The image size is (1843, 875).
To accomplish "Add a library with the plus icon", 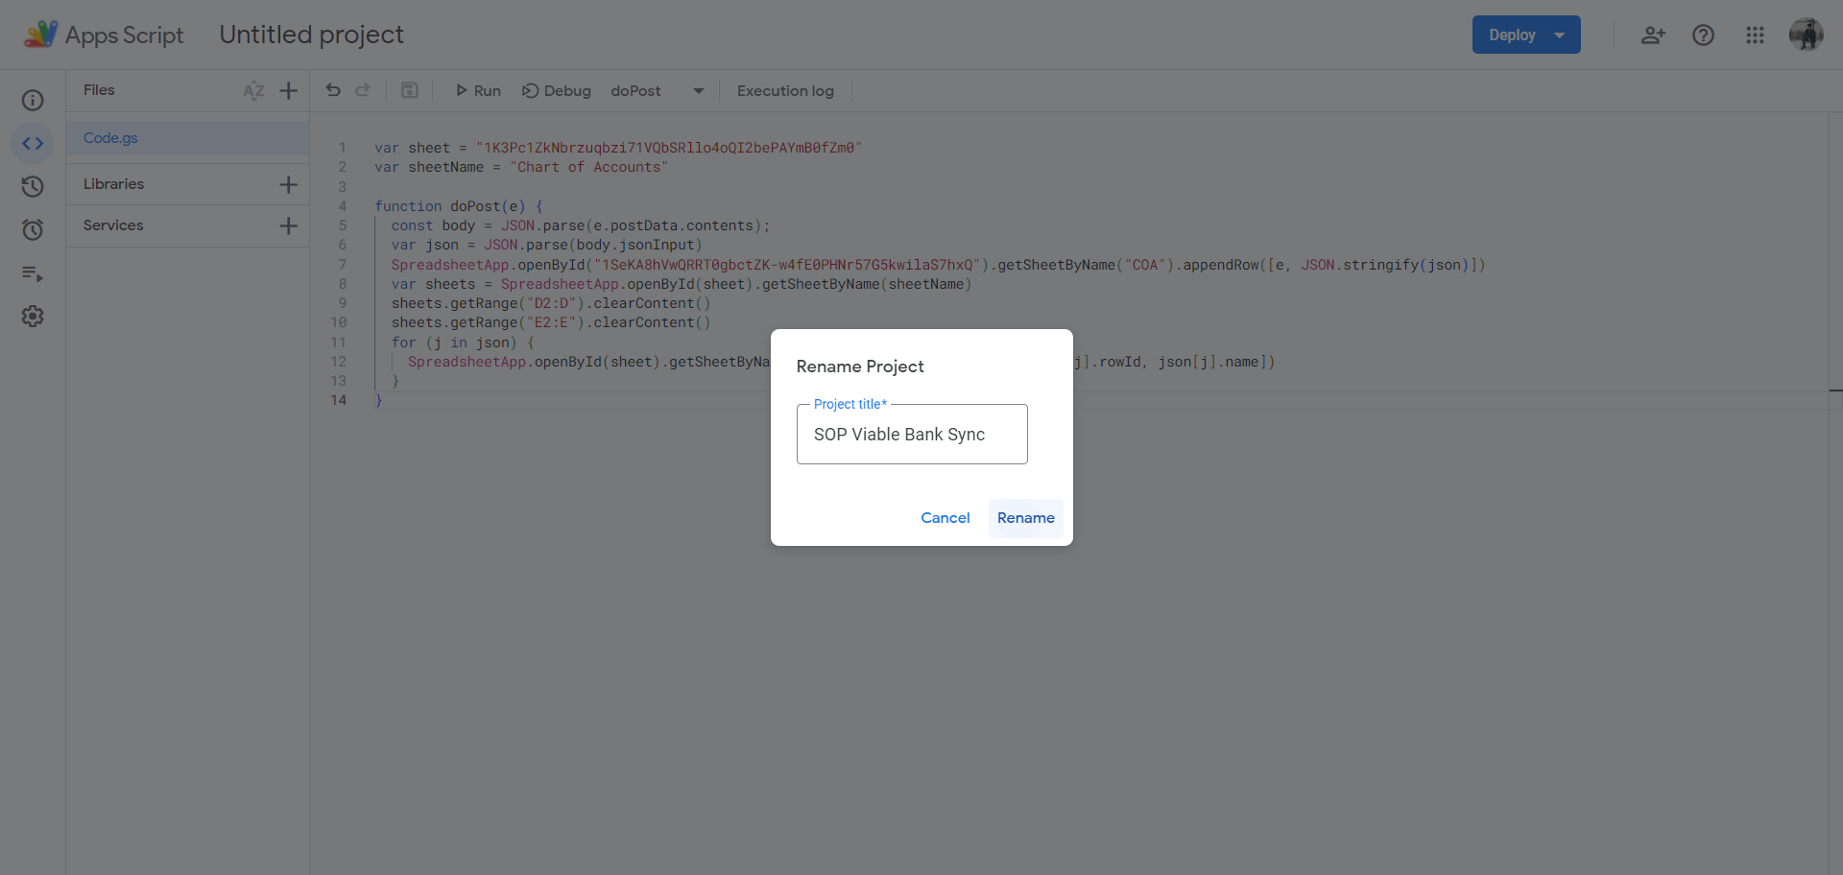I will 288,184.
